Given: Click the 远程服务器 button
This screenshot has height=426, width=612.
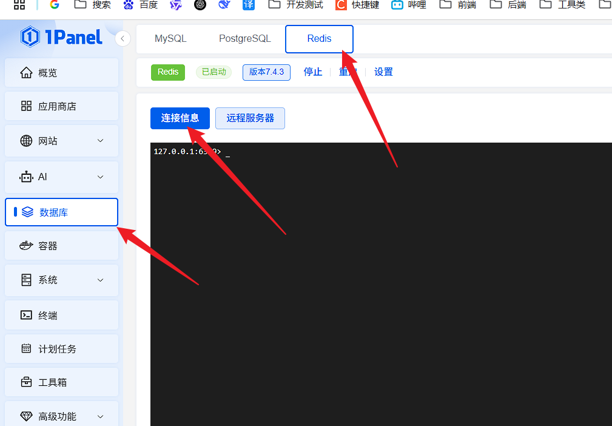Looking at the screenshot, I should [x=250, y=118].
